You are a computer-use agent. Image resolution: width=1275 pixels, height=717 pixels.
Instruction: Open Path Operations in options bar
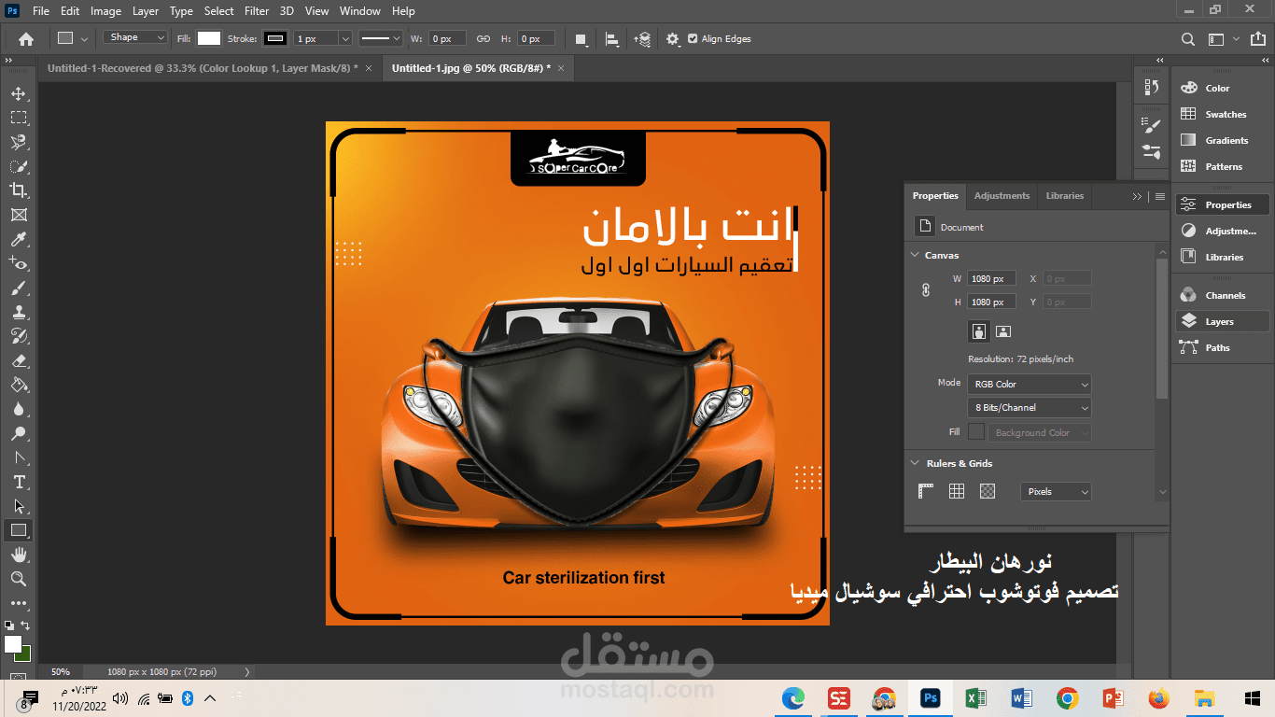tap(581, 39)
